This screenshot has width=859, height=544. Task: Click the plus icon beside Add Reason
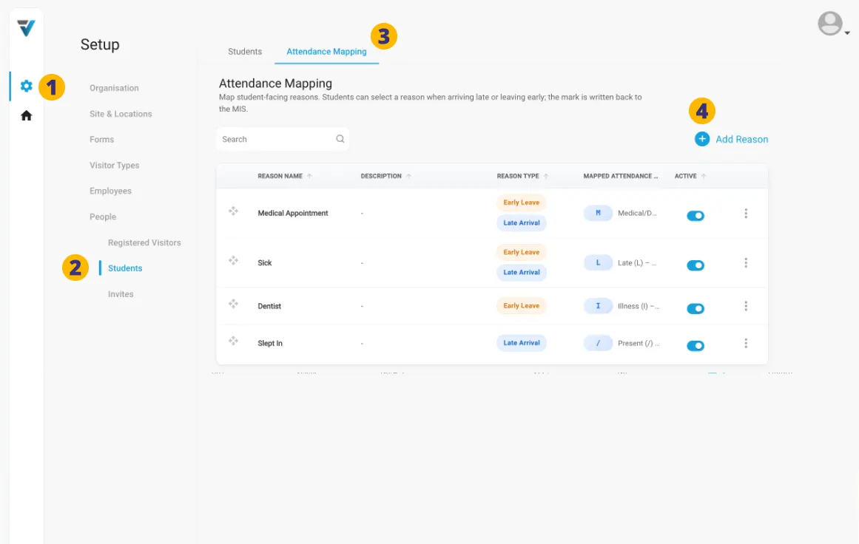pyautogui.click(x=701, y=139)
